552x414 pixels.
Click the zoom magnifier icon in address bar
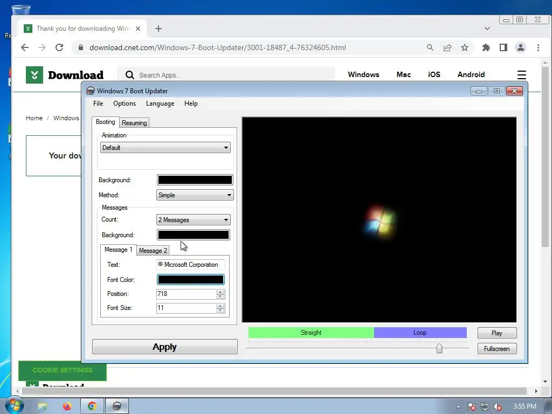(x=430, y=47)
